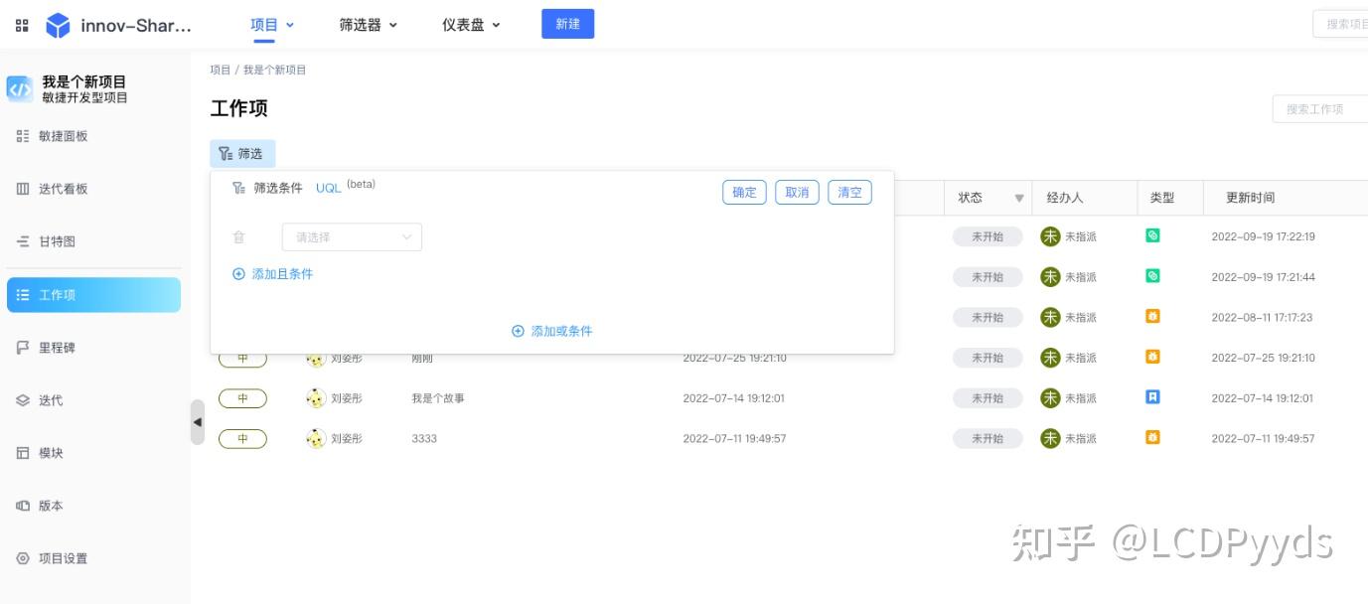Click the orange type icon in the 3333 row
Image resolution: width=1368 pixels, height=604 pixels.
(1152, 436)
